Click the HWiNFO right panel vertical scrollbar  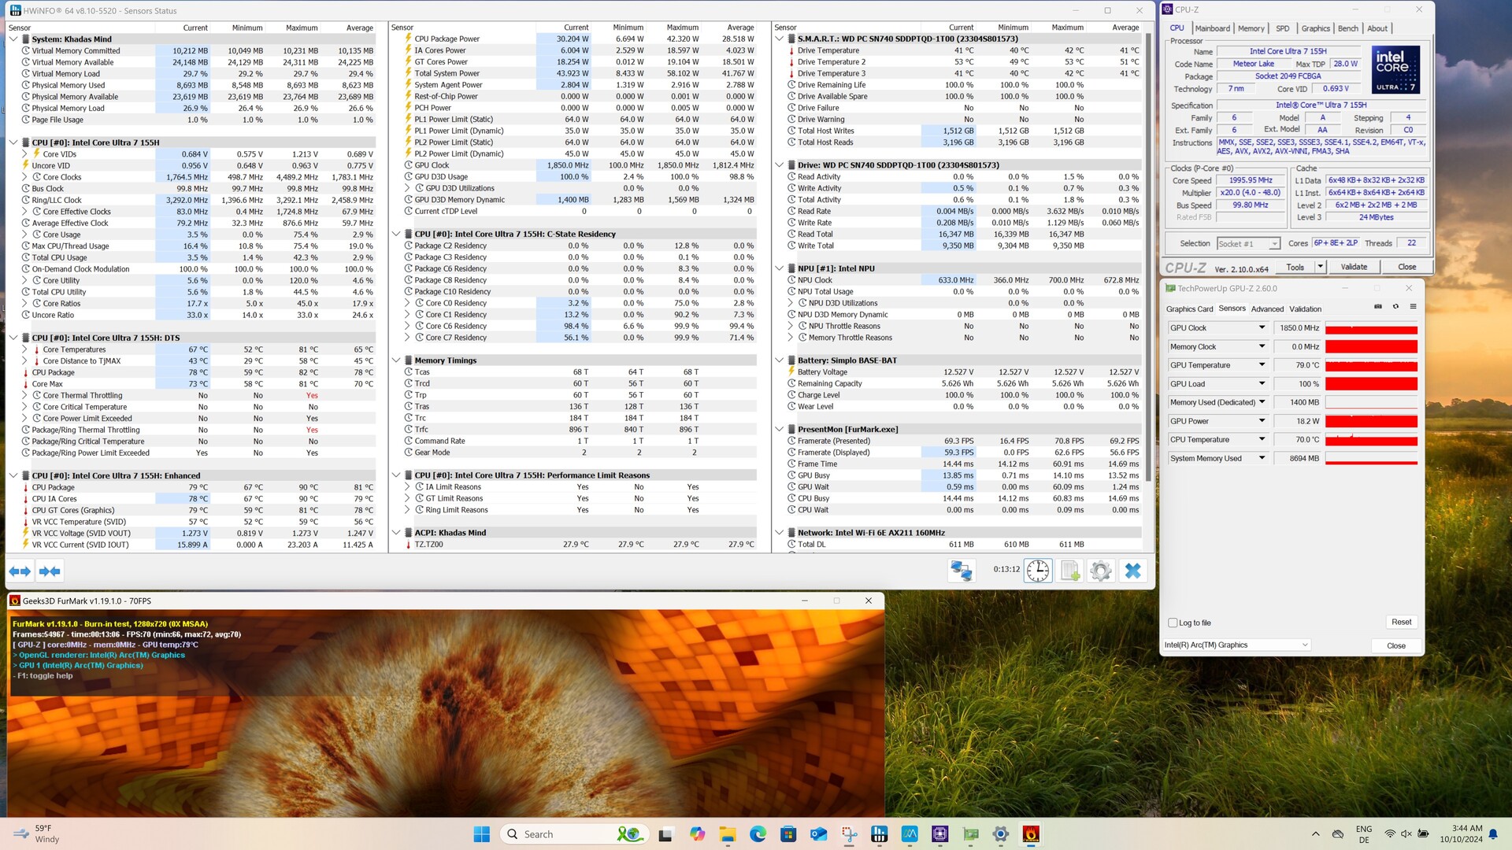1148,256
